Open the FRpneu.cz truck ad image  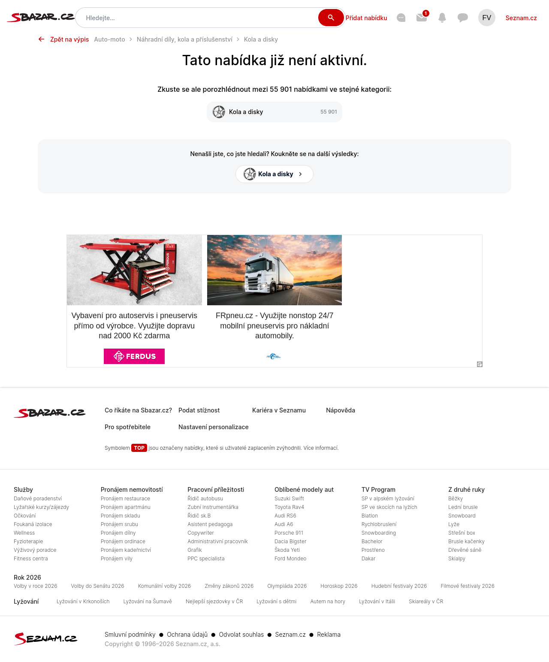click(274, 270)
